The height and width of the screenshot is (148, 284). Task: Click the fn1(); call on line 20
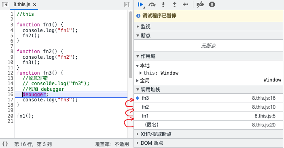[x=25, y=116]
